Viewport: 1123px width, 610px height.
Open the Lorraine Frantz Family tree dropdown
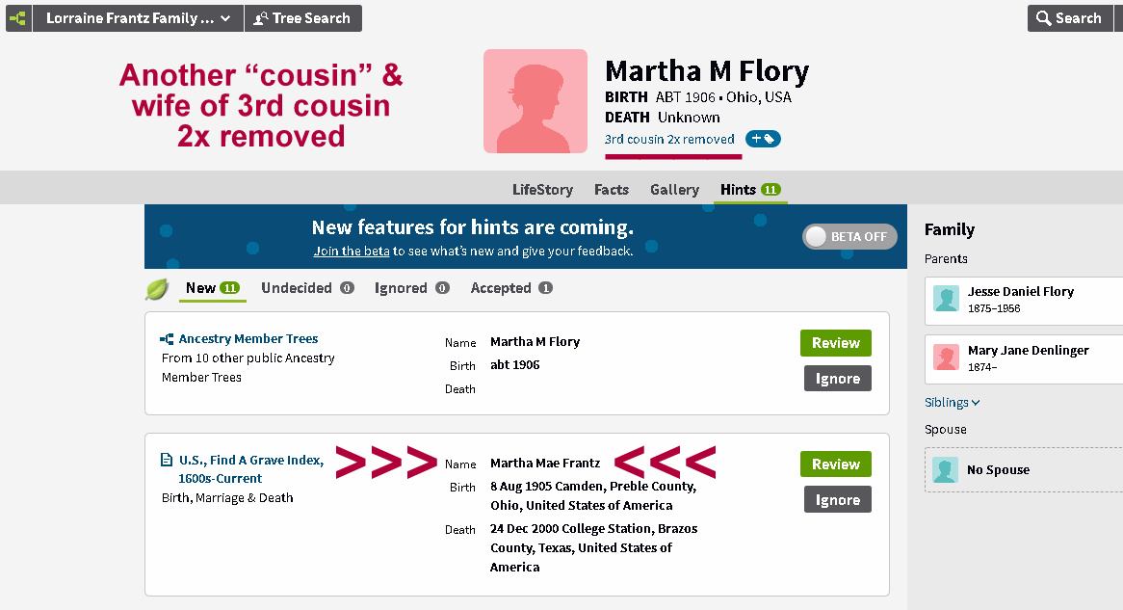138,18
